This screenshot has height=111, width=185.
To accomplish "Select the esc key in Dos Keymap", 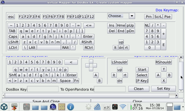I will (x=11, y=17).
